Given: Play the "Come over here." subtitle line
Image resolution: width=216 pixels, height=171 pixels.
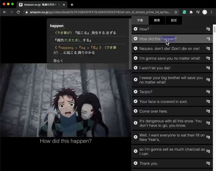Looking at the screenshot, I should click(x=135, y=111).
